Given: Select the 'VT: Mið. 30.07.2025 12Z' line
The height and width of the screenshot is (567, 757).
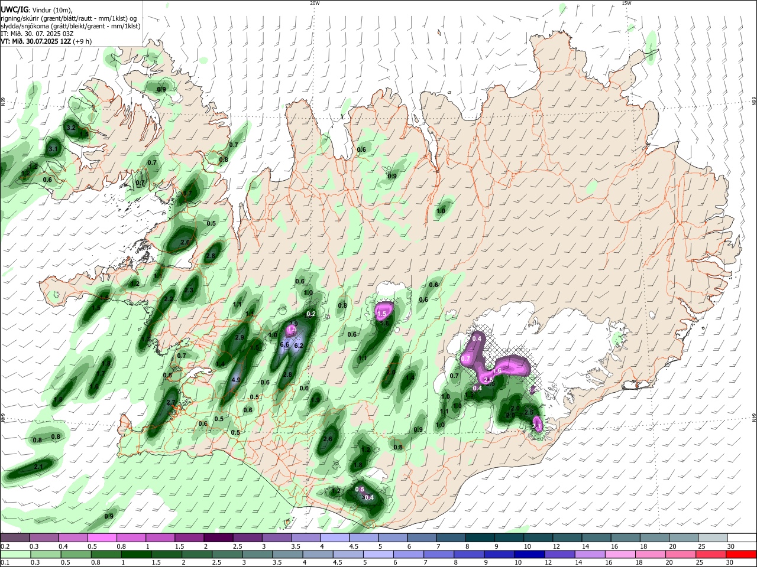Looking at the screenshot, I should (x=36, y=41).
